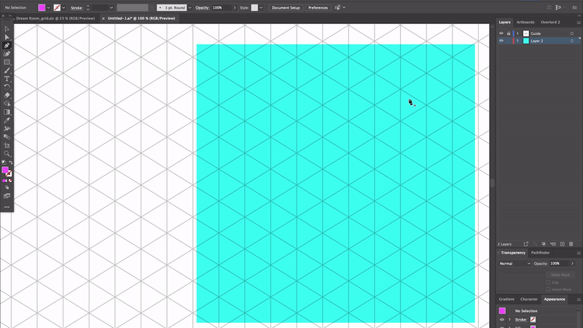Toggle Stroke visibility in Appearance panel

click(502, 319)
